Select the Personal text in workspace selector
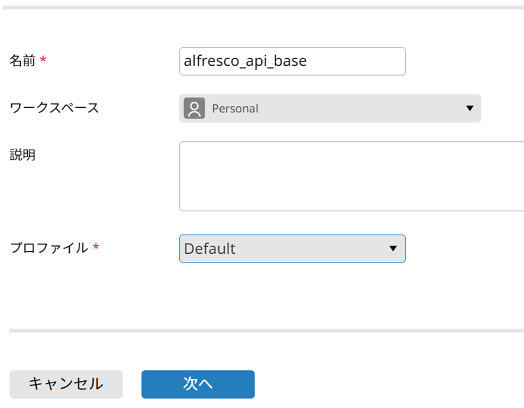Viewport: 524px width, 408px height. tap(235, 109)
